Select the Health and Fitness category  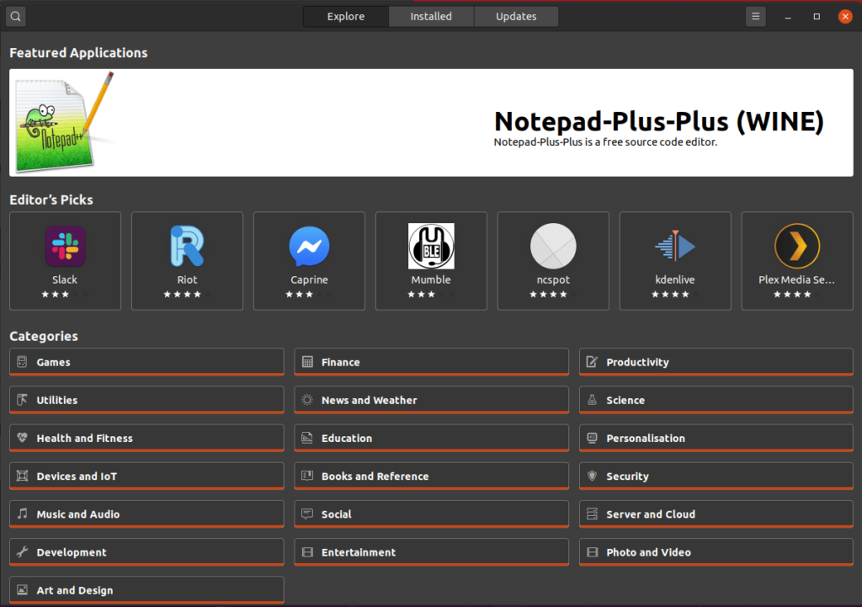146,438
